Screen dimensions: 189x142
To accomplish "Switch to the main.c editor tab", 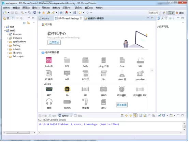I will [x=44, y=18].
